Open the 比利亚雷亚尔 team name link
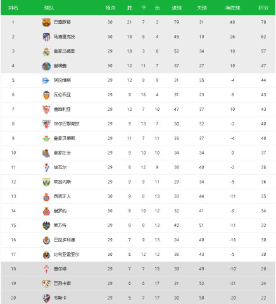The height and width of the screenshot is (304, 276). tap(66, 255)
